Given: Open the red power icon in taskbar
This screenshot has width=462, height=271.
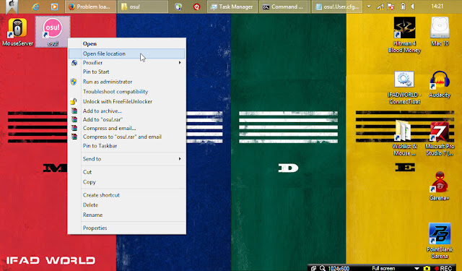Looking at the screenshot, I should pos(196,7).
